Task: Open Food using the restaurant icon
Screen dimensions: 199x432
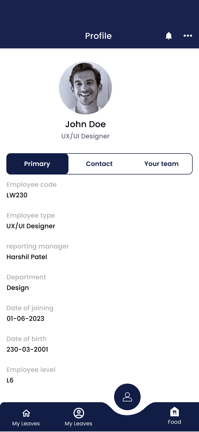Action: tap(175, 412)
